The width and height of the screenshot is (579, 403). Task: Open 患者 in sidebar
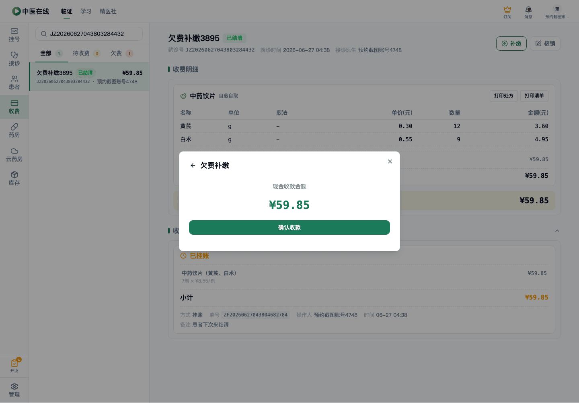coord(14,83)
